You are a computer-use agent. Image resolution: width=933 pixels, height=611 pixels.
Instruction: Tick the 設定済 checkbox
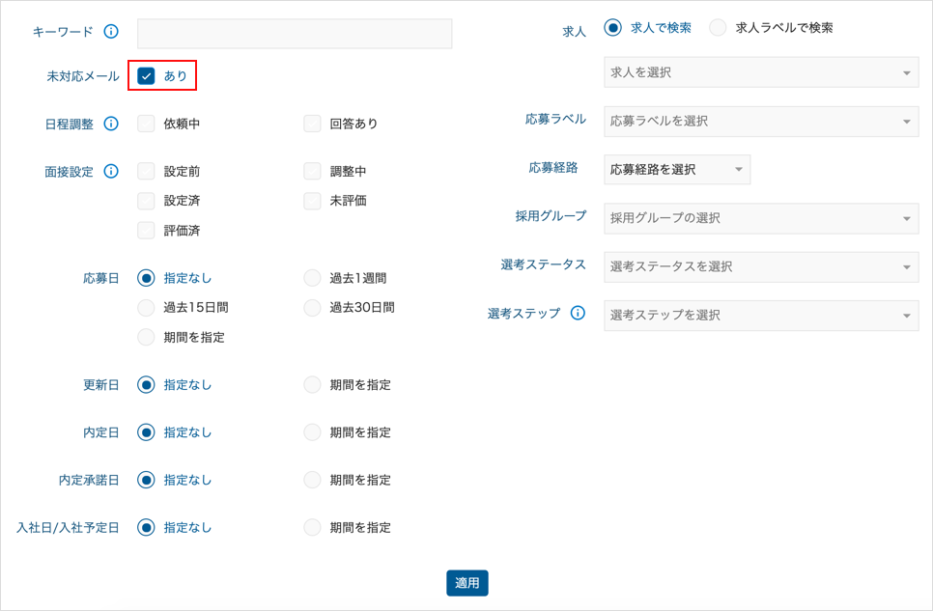coord(146,201)
